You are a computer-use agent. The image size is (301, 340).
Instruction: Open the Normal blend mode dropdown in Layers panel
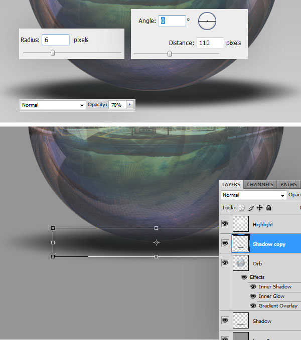pyautogui.click(x=253, y=195)
